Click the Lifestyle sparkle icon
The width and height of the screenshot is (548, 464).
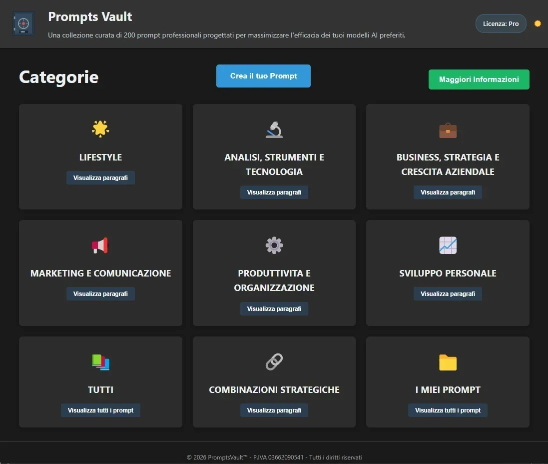[100, 128]
